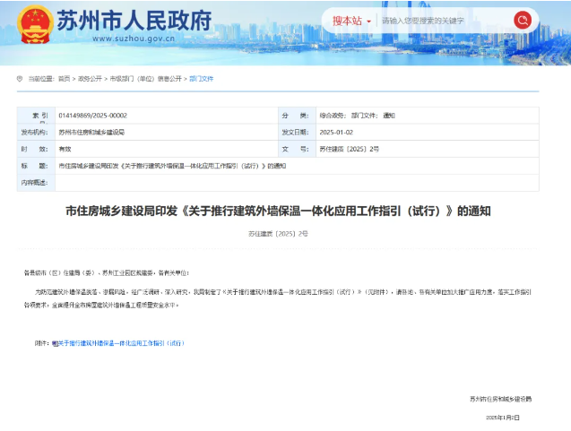
Task: Click the bold article headline
Action: click(278, 211)
